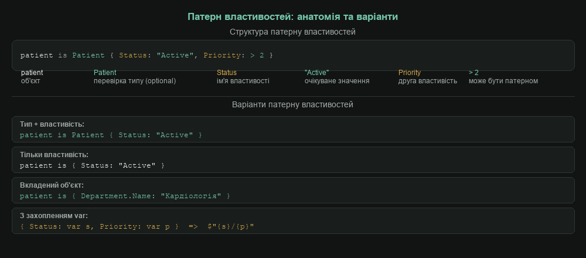
Task: Select the 'може бути патерном' description
Action: tap(503, 81)
